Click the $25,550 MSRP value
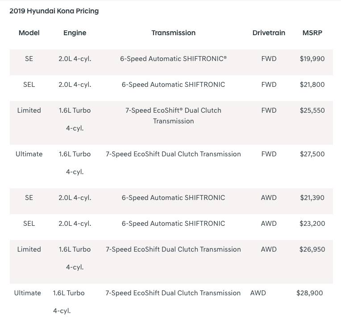 (312, 110)
